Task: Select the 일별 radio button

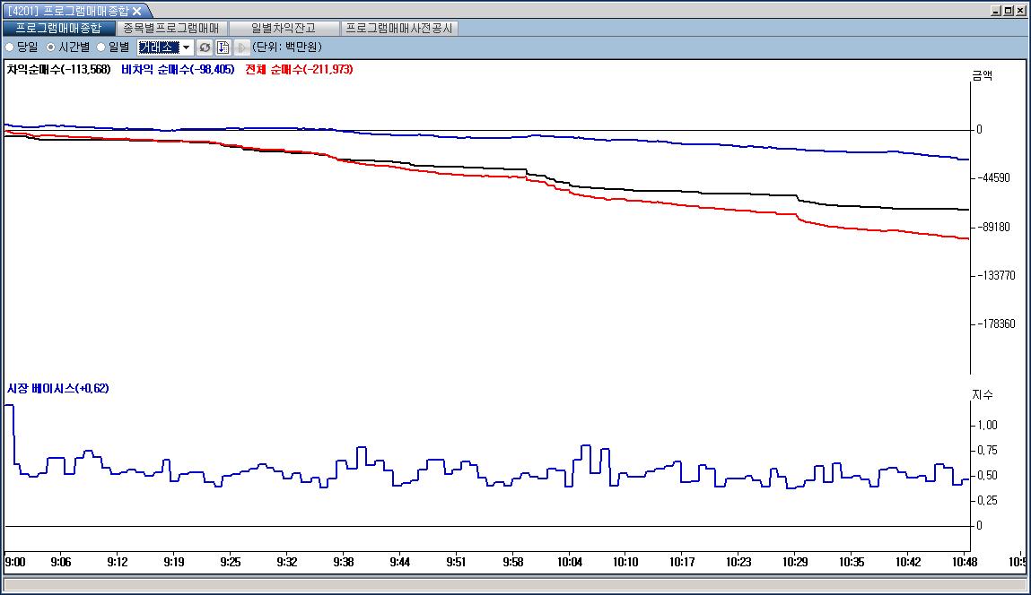Action: tap(101, 47)
